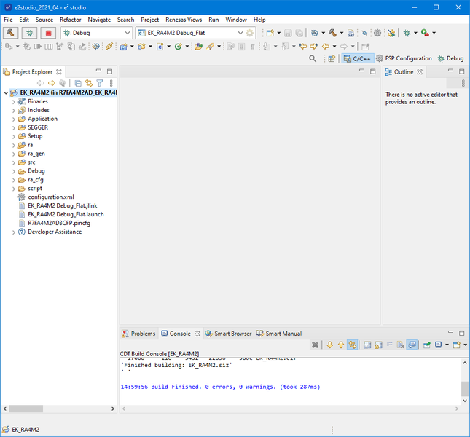Image resolution: width=470 pixels, height=437 pixels.
Task: Click the console vertical scrollbar thumb
Action: pos(465,387)
